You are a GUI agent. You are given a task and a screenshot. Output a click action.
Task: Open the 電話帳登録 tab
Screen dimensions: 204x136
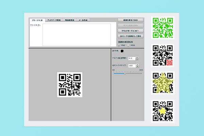[70, 20]
